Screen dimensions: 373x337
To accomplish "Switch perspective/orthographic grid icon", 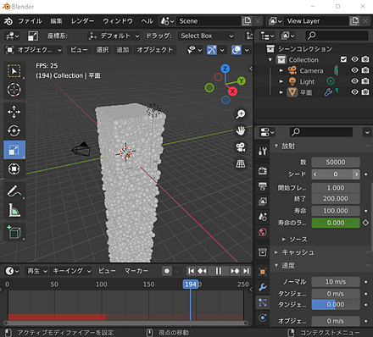I will click(x=241, y=163).
